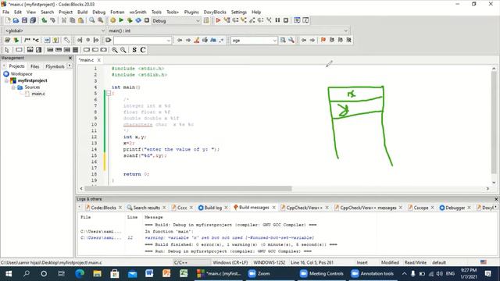The image size is (500, 281).
Task: Open the Settings menu
Action: 239,12
